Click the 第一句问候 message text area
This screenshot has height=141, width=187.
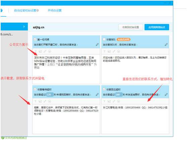(66, 69)
